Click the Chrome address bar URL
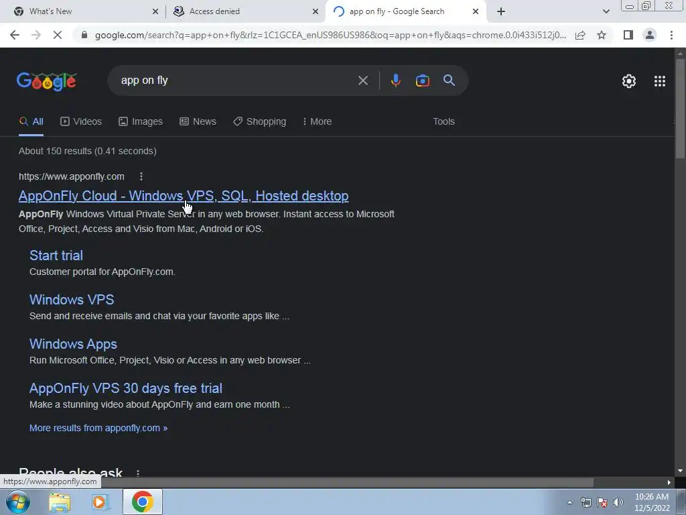Screen dimensions: 686x515 pos(330,35)
